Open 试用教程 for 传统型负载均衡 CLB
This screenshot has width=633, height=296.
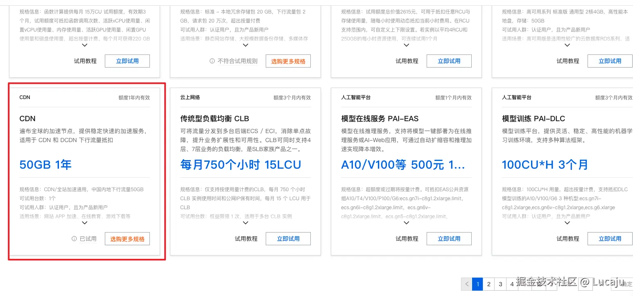246,239
